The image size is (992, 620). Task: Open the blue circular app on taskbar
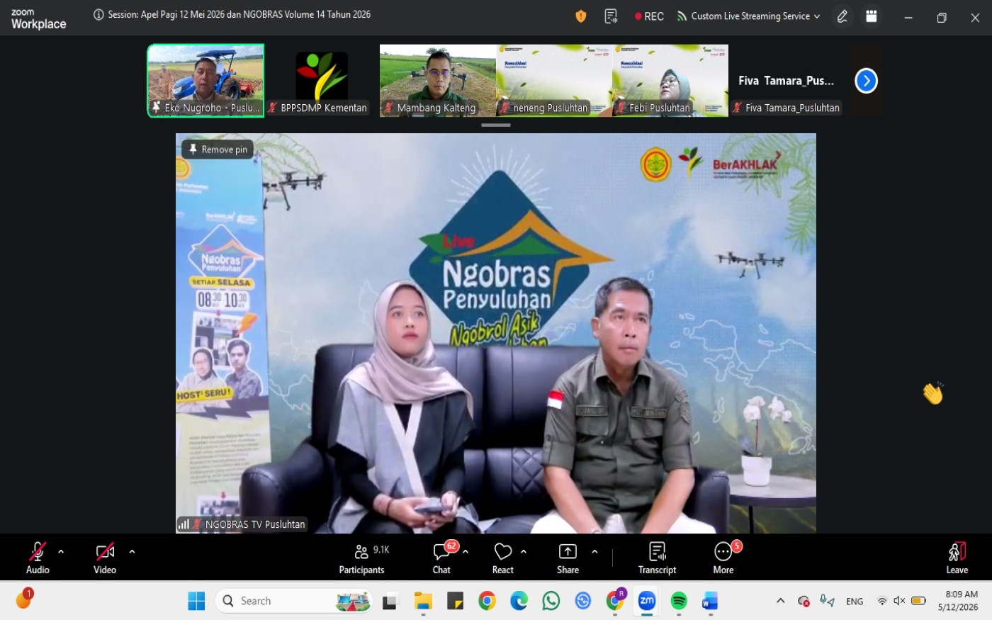coord(583,601)
